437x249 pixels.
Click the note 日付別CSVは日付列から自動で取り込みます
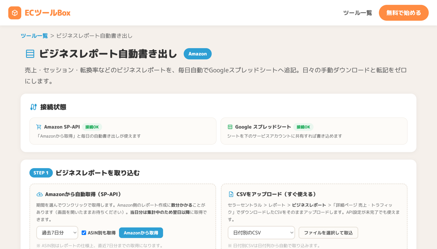(x=274, y=246)
